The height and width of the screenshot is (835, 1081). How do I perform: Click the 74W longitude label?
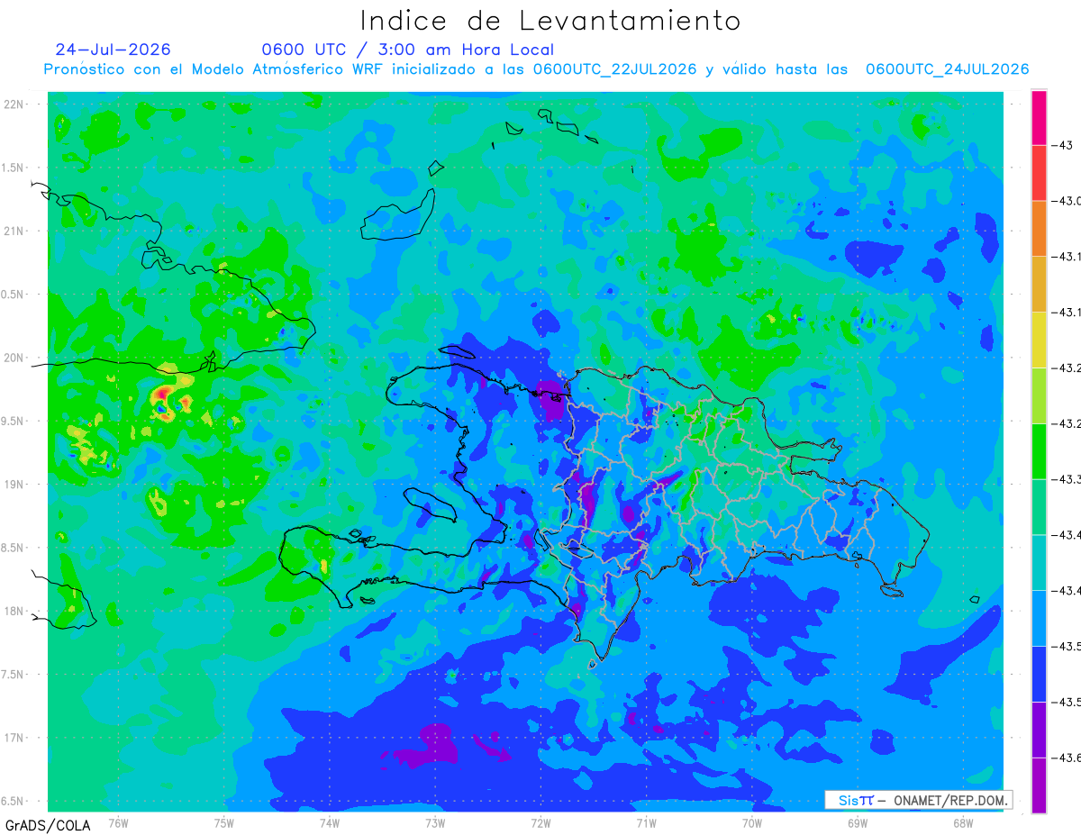[330, 822]
